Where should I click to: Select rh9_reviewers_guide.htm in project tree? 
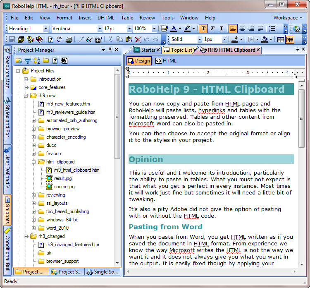click(x=71, y=112)
